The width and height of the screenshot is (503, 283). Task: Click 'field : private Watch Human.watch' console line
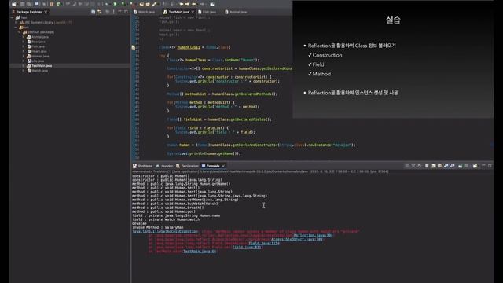[166, 219]
